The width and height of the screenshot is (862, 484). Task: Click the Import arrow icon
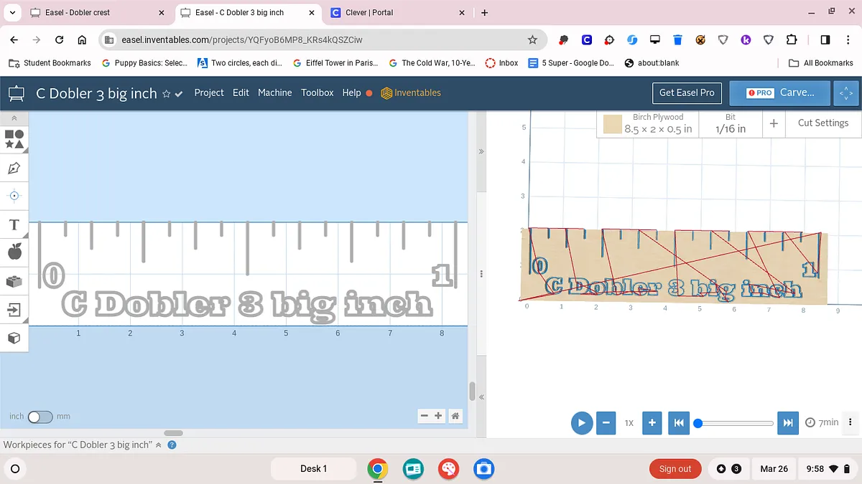(x=14, y=310)
